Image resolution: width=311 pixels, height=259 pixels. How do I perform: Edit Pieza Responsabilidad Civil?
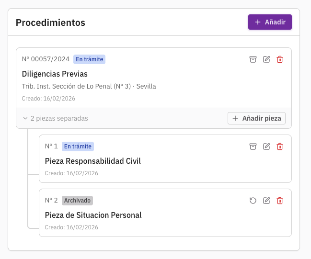[x=266, y=146]
